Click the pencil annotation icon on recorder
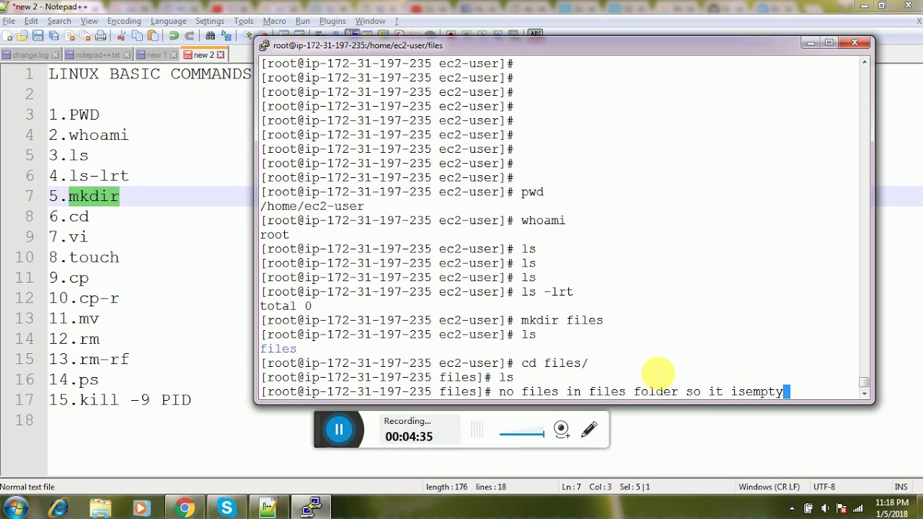 coord(589,430)
